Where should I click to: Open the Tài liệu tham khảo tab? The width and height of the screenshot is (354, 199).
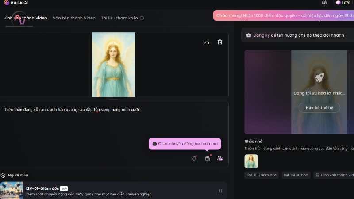[119, 18]
